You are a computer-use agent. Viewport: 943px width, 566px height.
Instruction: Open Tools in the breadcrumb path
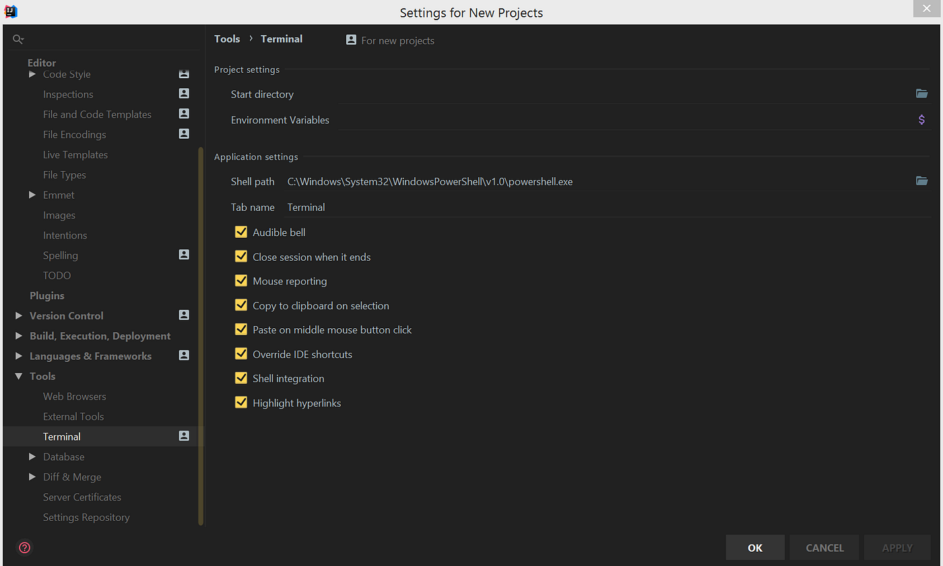(x=227, y=38)
